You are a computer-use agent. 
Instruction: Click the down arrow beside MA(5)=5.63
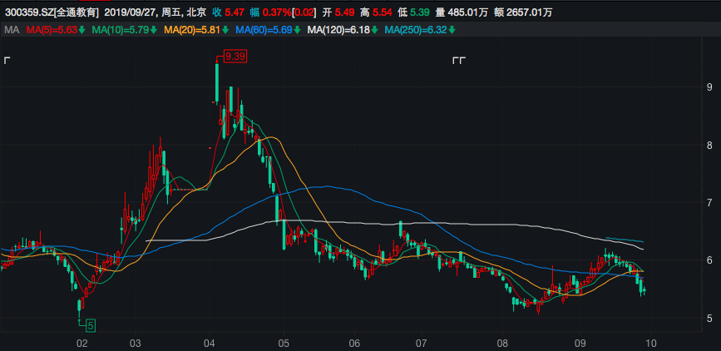pyautogui.click(x=81, y=31)
